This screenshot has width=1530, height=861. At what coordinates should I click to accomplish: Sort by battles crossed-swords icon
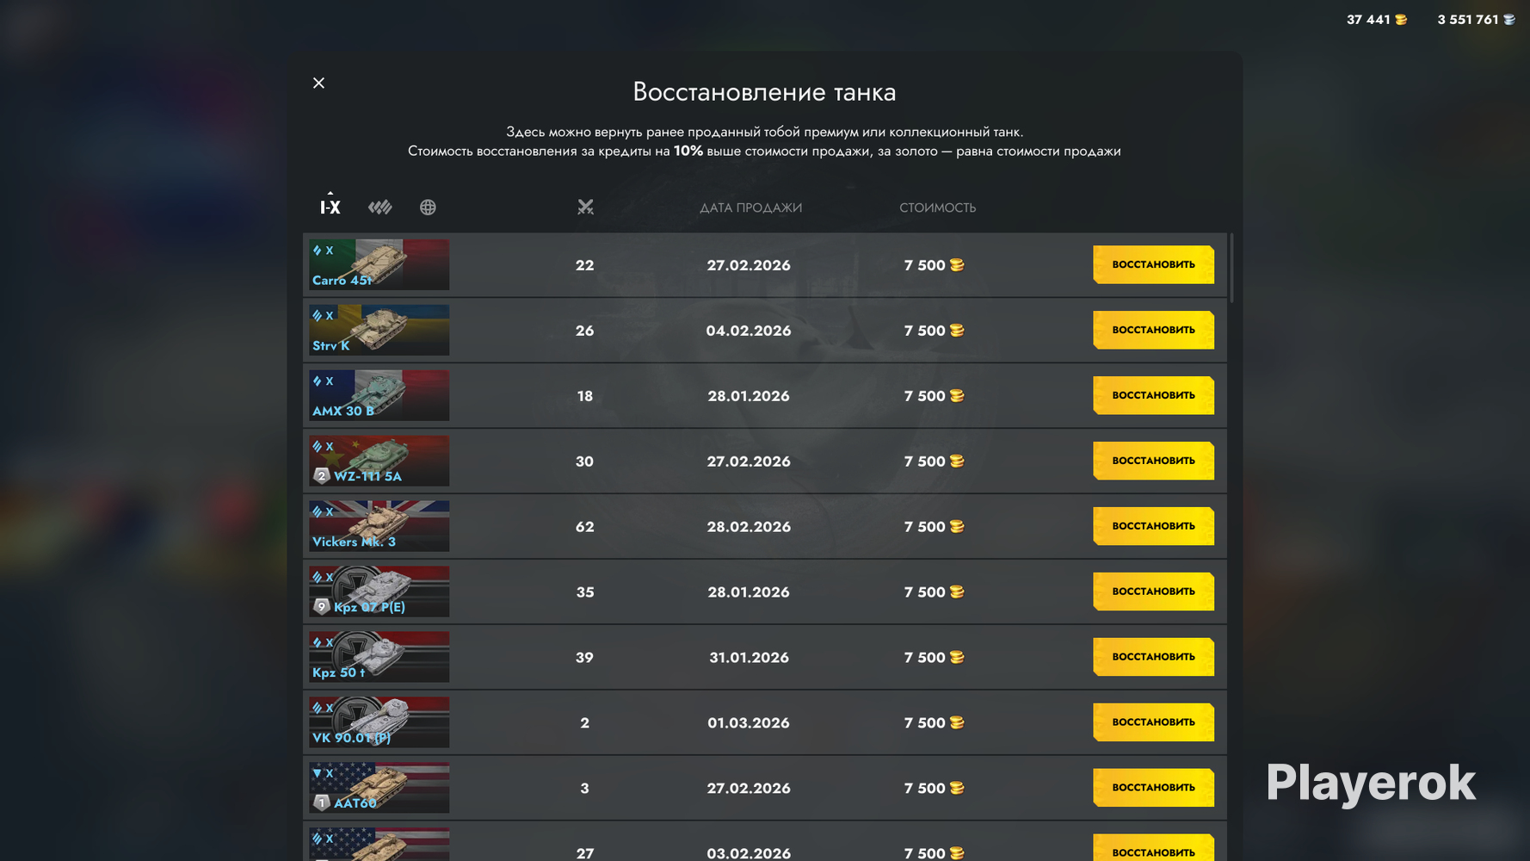585,207
